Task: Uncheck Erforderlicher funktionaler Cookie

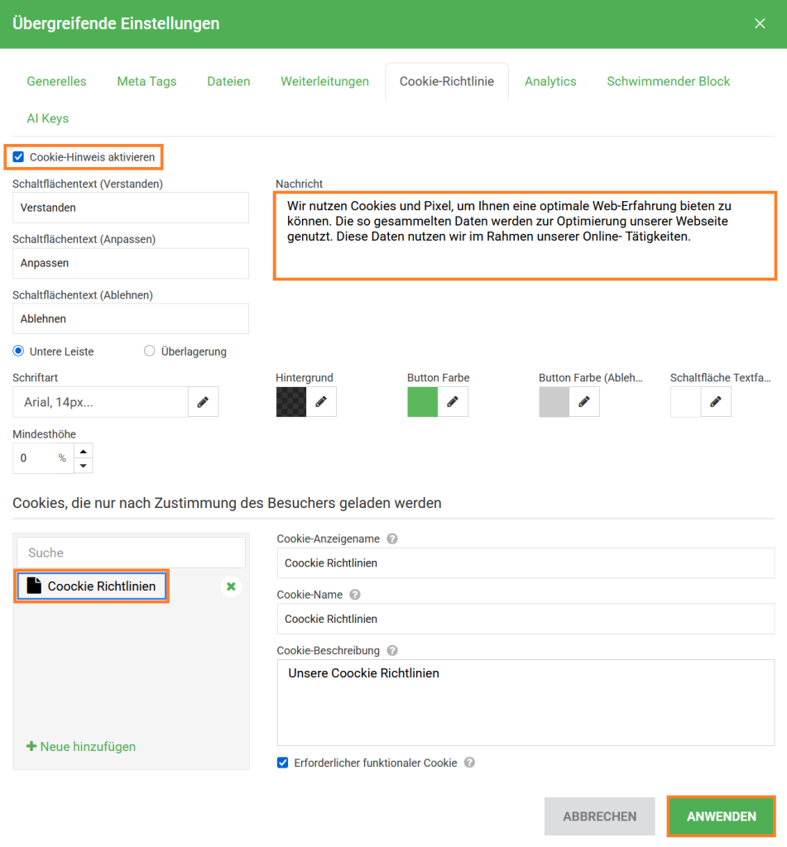Action: [283, 763]
